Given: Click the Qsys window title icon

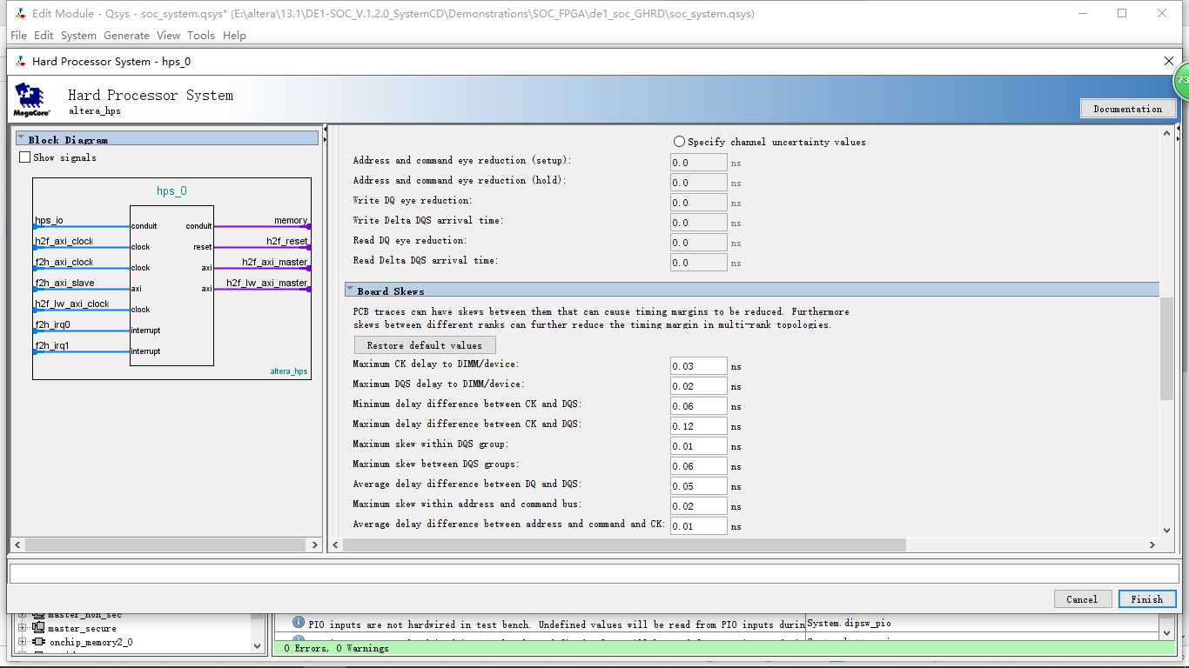Looking at the screenshot, I should click(20, 14).
